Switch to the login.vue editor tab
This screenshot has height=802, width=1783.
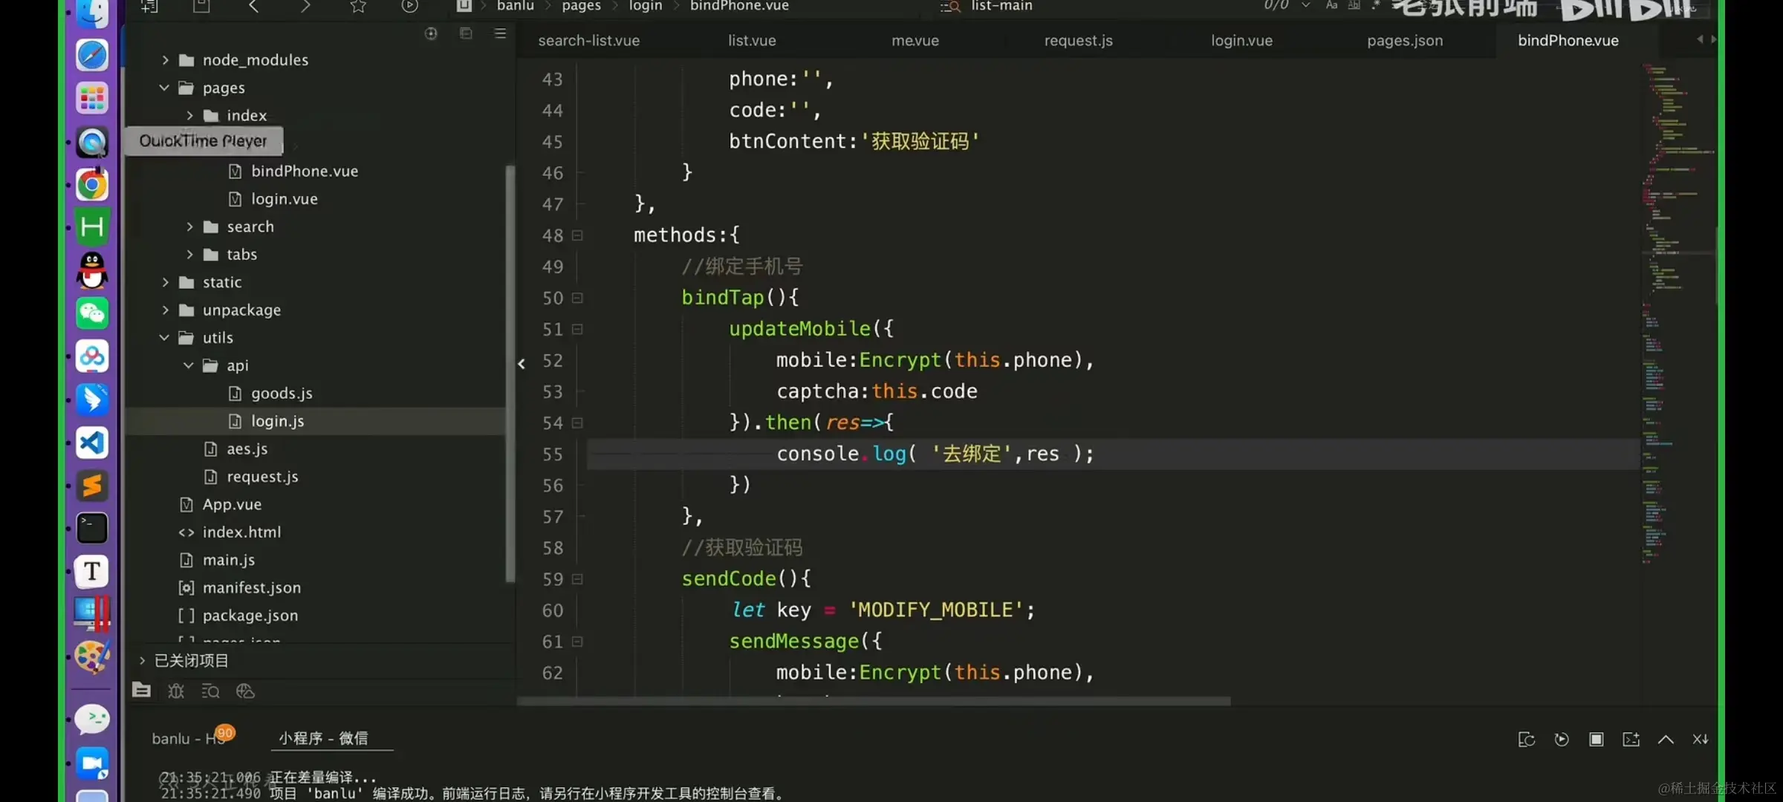1241,41
